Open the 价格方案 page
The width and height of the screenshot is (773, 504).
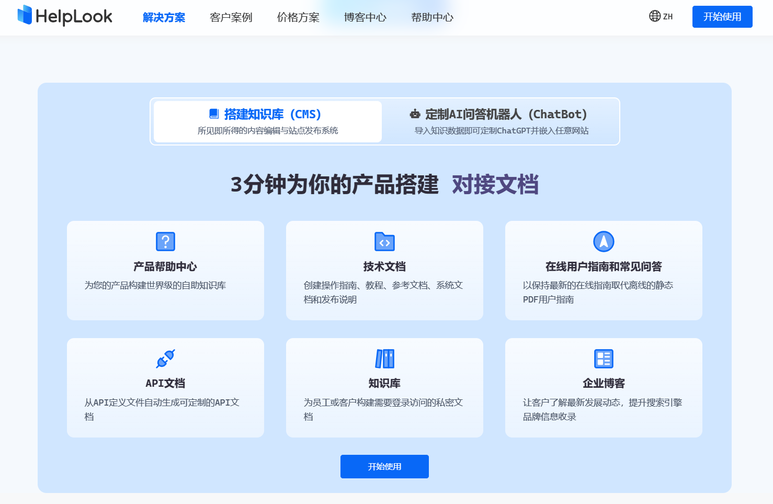click(298, 17)
